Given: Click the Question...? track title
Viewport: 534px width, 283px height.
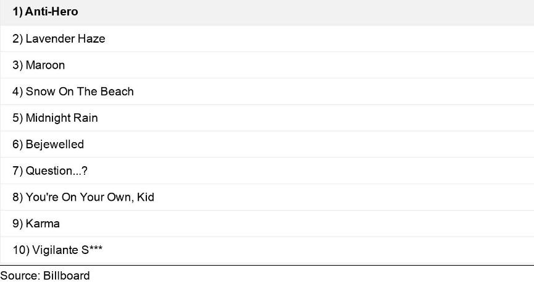Looking at the screenshot, I should [56, 171].
